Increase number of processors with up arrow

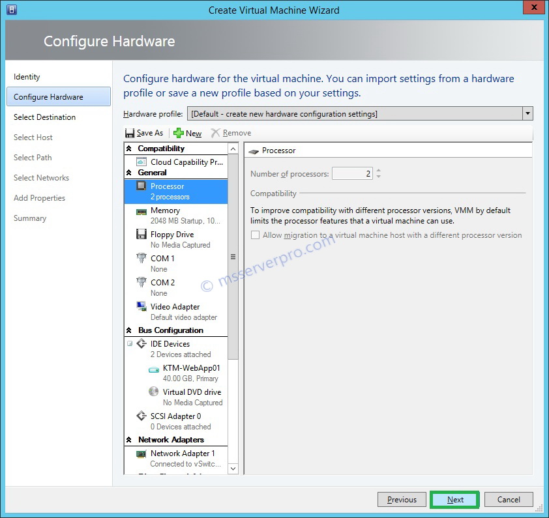(x=378, y=171)
